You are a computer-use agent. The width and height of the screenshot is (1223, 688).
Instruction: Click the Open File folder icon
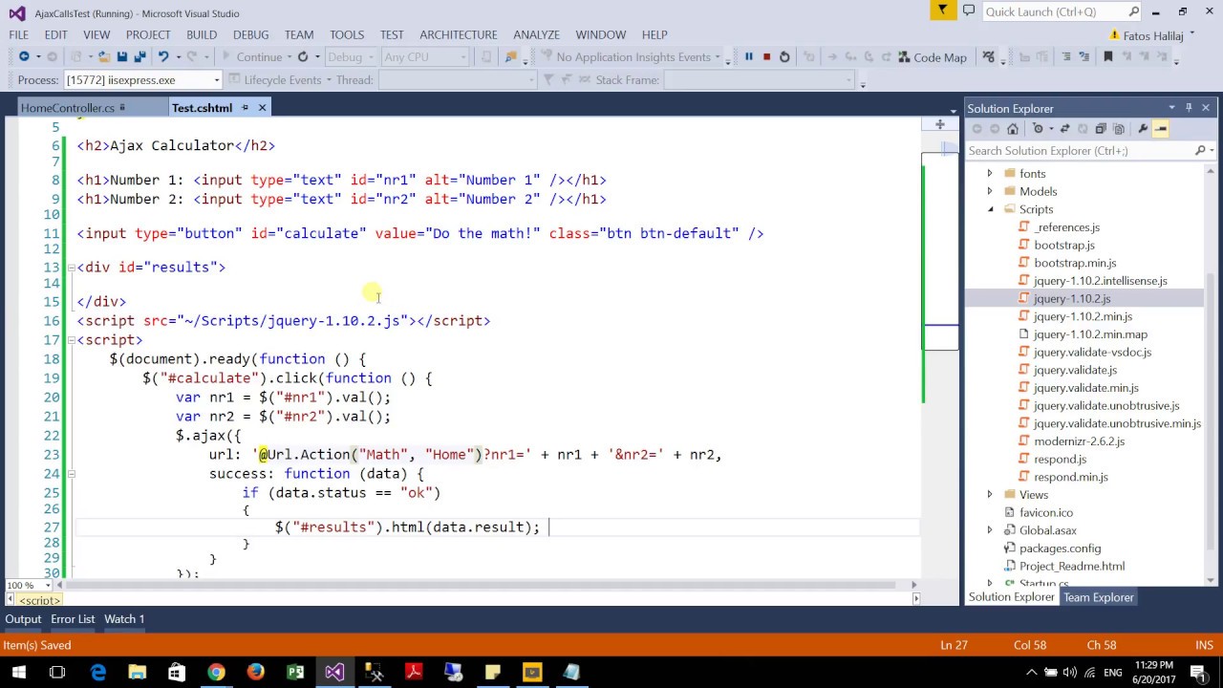pyautogui.click(x=104, y=57)
